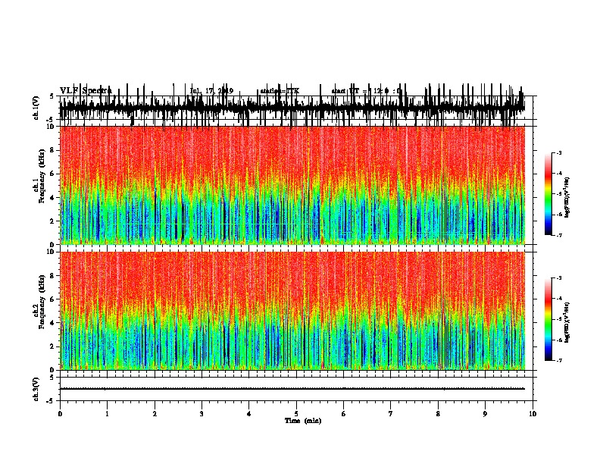Select the date label 'Jul. 17, 2019'

[x=211, y=91]
